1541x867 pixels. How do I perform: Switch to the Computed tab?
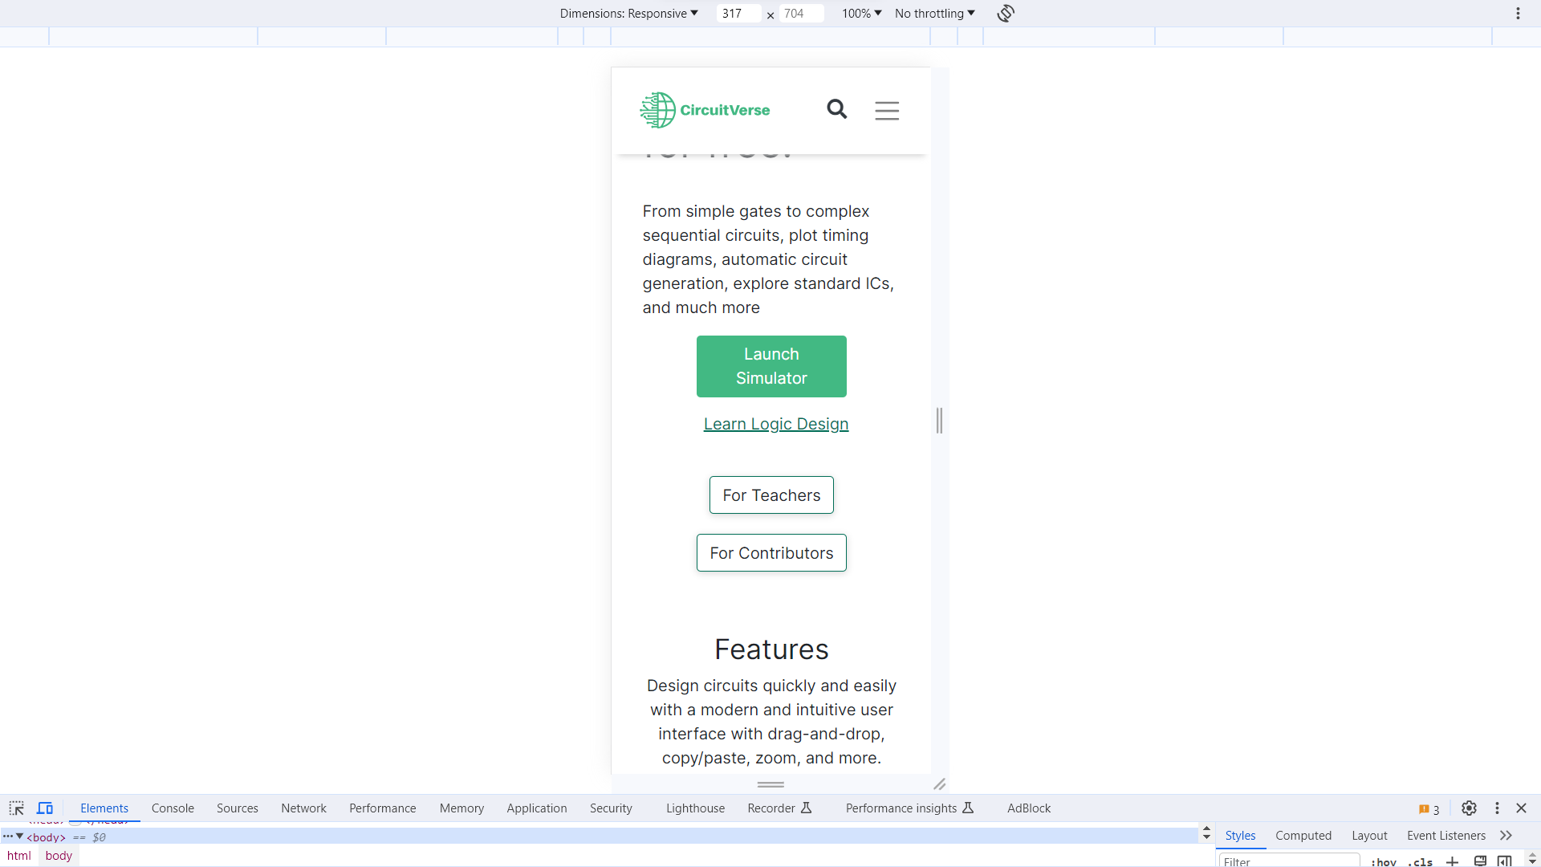[1303, 835]
